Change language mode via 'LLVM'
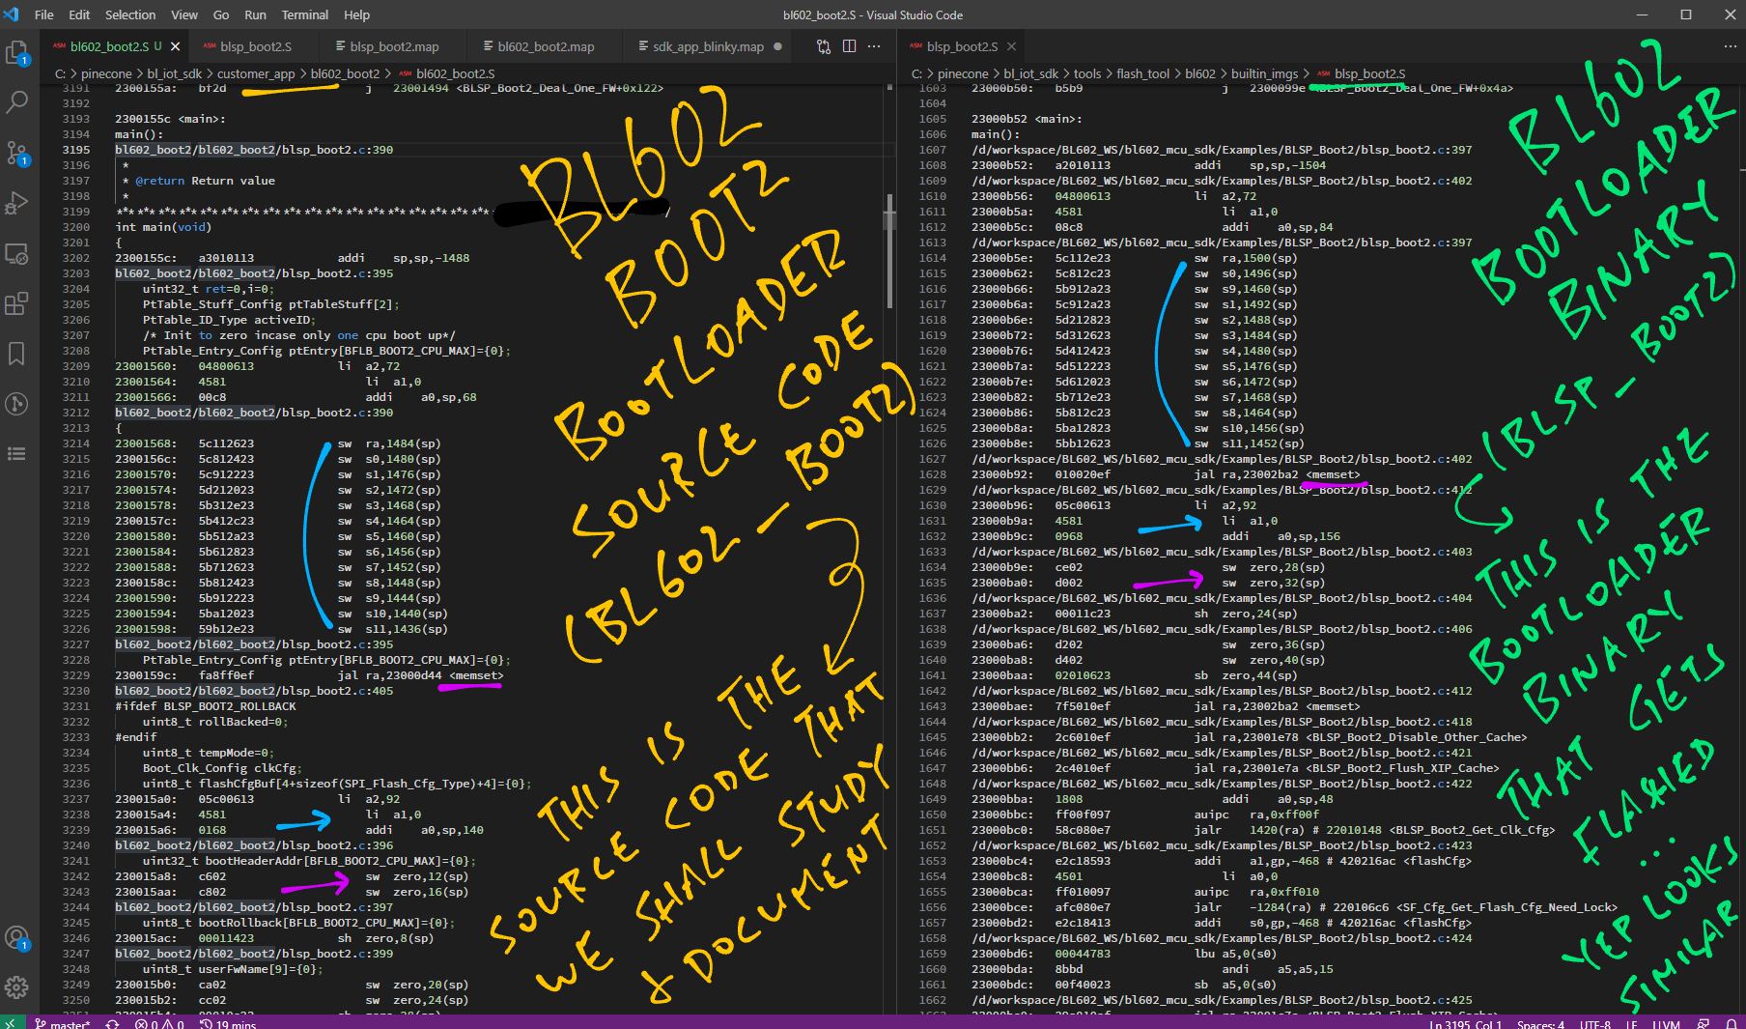The height and width of the screenshot is (1029, 1746). (1666, 1024)
